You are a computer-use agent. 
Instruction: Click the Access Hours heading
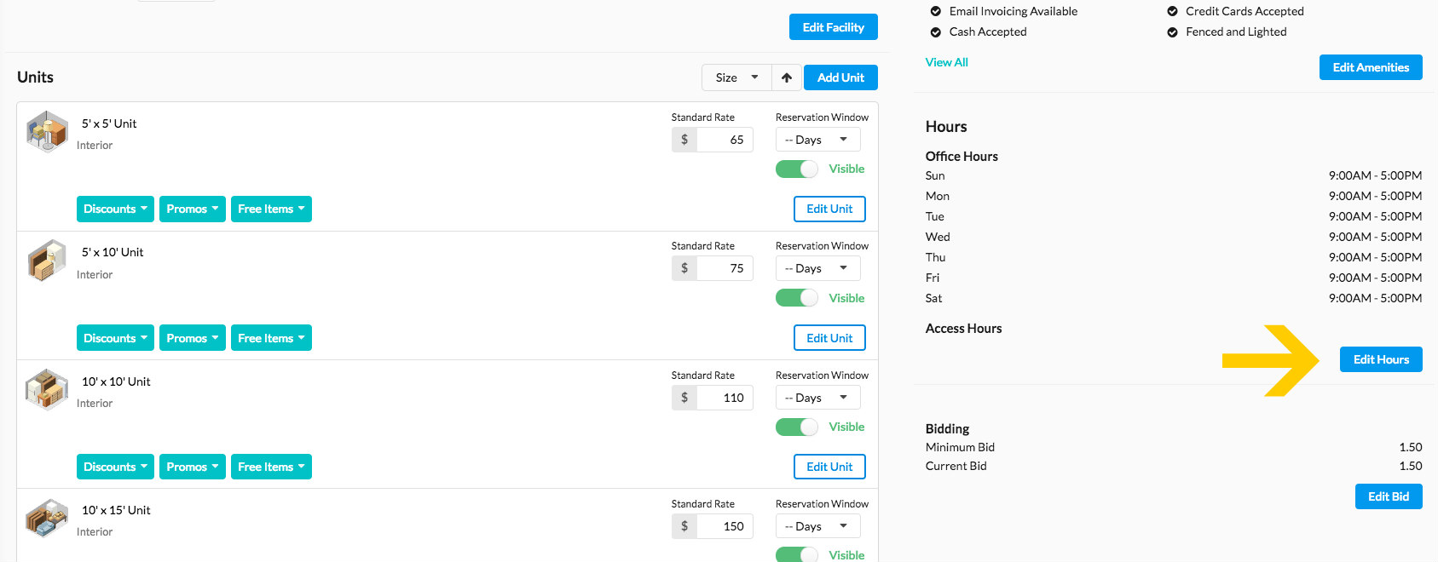point(964,329)
